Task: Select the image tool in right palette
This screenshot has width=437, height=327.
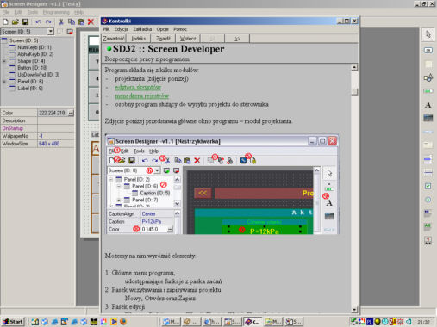Action: click(x=428, y=118)
